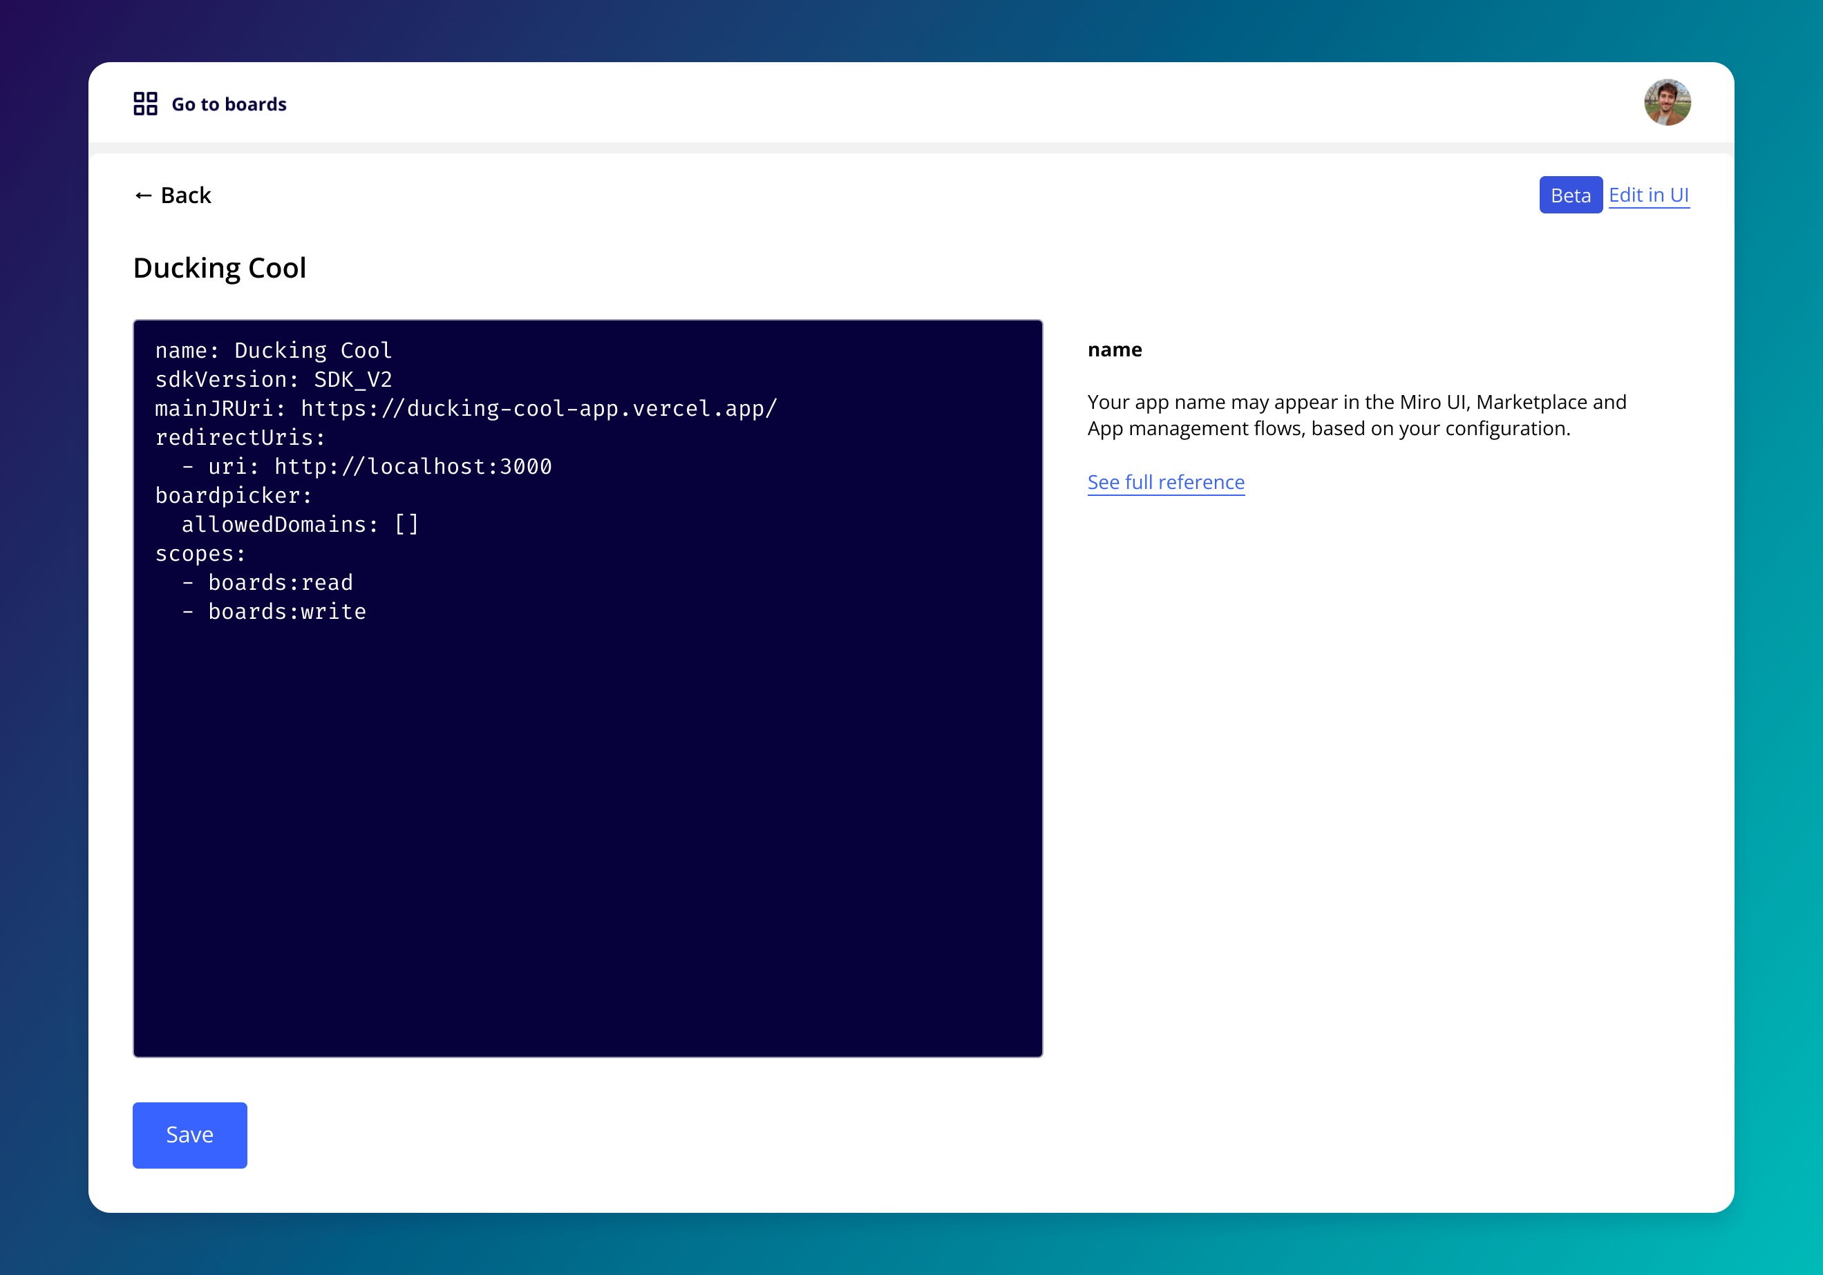
Task: Click the boardpicker: line
Action: [234, 496]
